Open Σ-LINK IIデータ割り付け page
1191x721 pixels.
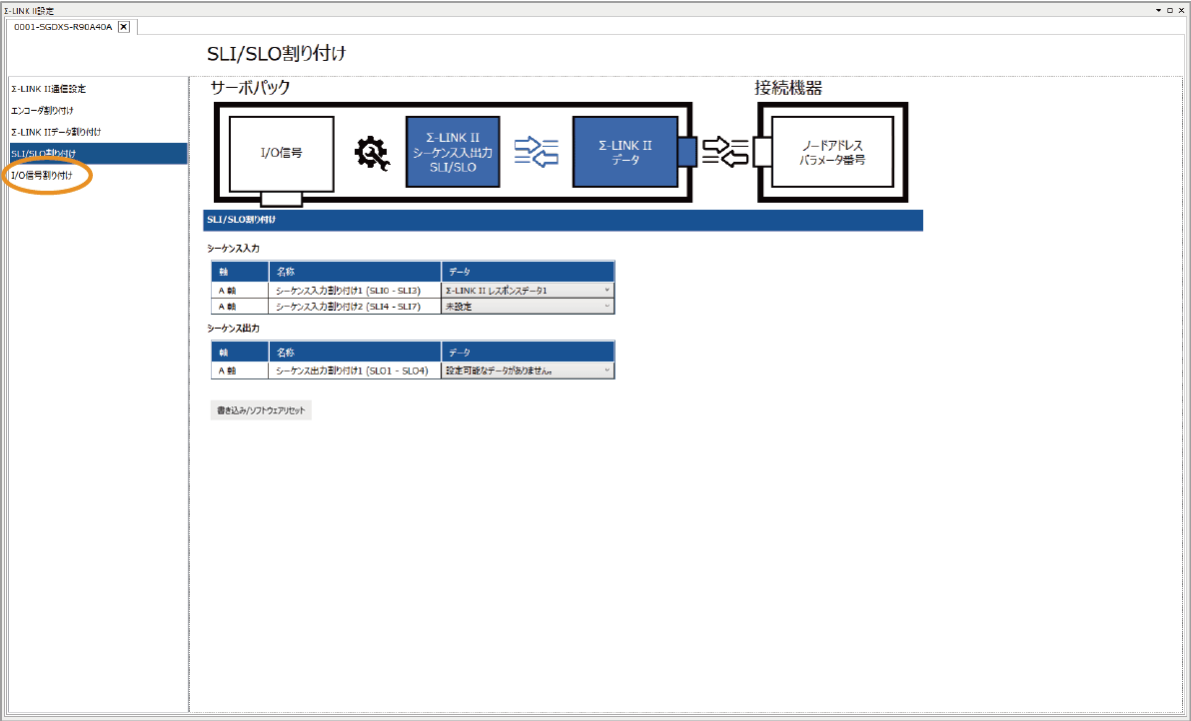coord(56,132)
